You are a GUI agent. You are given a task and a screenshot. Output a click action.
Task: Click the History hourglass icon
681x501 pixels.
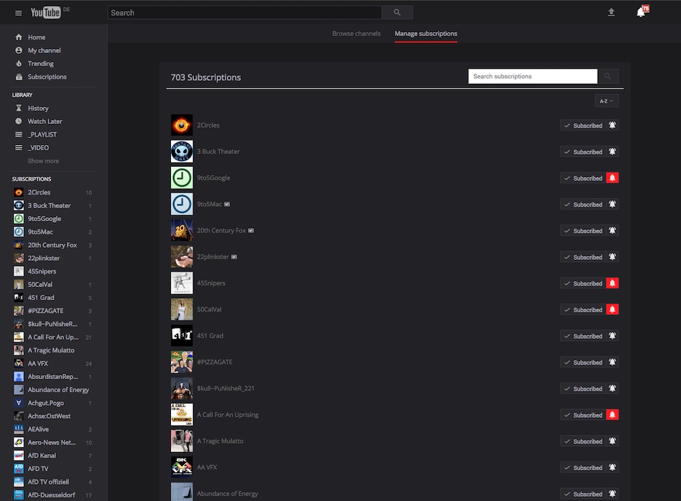click(x=18, y=108)
